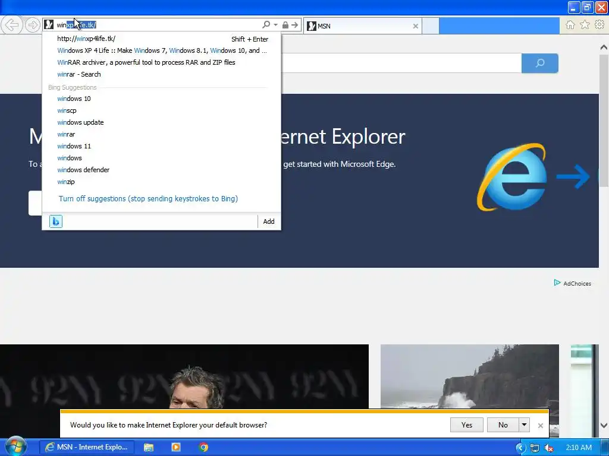This screenshot has height=456, width=609.
Task: Click the network tray icon
Action: (x=535, y=448)
